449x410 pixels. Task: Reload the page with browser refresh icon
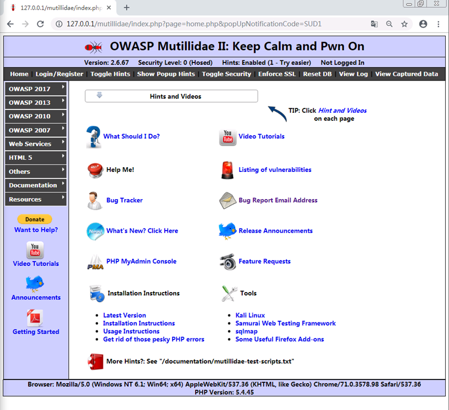[41, 24]
